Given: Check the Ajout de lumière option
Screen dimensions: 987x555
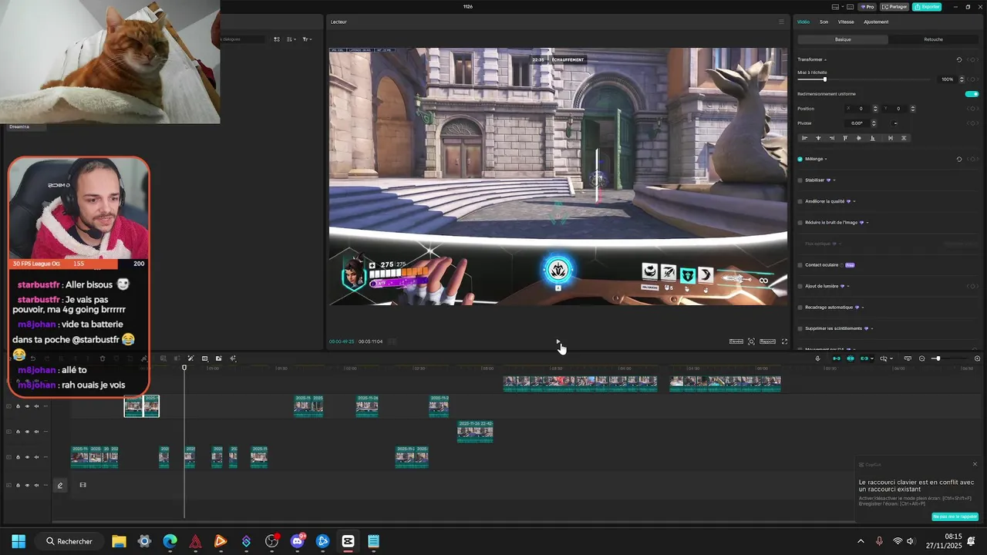Looking at the screenshot, I should [800, 286].
